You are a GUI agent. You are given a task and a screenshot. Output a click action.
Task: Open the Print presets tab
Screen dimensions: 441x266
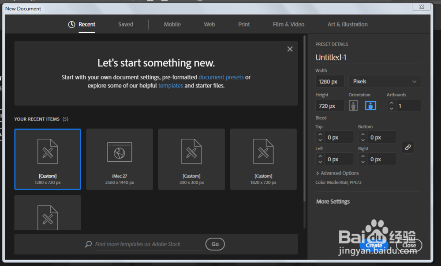(244, 24)
